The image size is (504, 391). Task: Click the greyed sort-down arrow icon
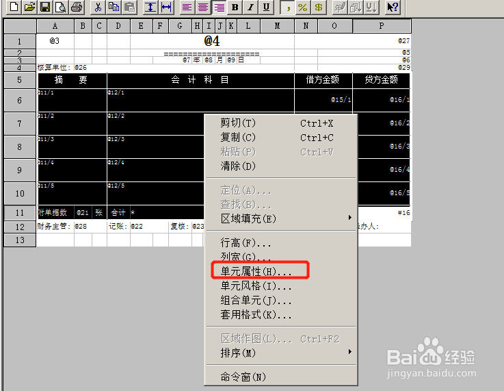coord(371,7)
